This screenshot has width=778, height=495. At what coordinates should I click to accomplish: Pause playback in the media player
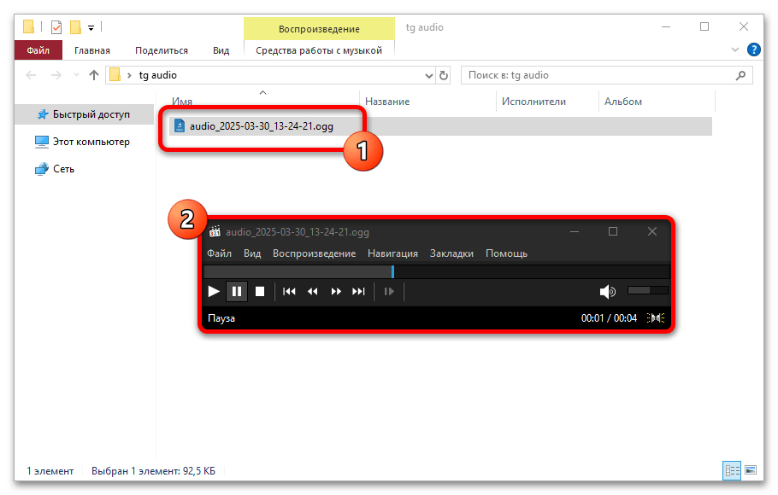237,291
